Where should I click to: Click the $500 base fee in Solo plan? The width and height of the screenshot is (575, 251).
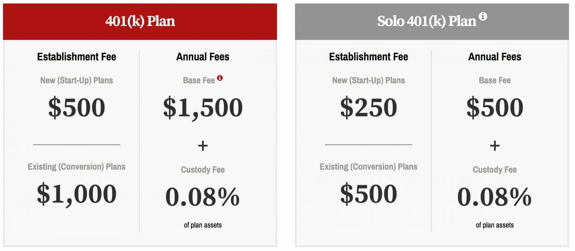point(494,107)
